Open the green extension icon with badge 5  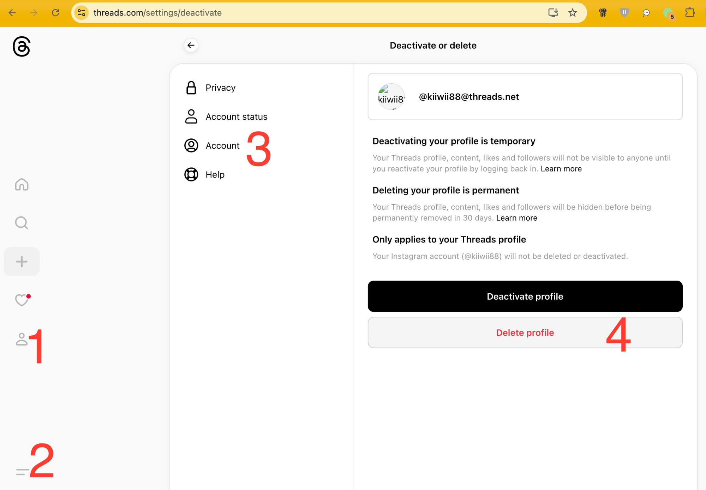tap(669, 13)
